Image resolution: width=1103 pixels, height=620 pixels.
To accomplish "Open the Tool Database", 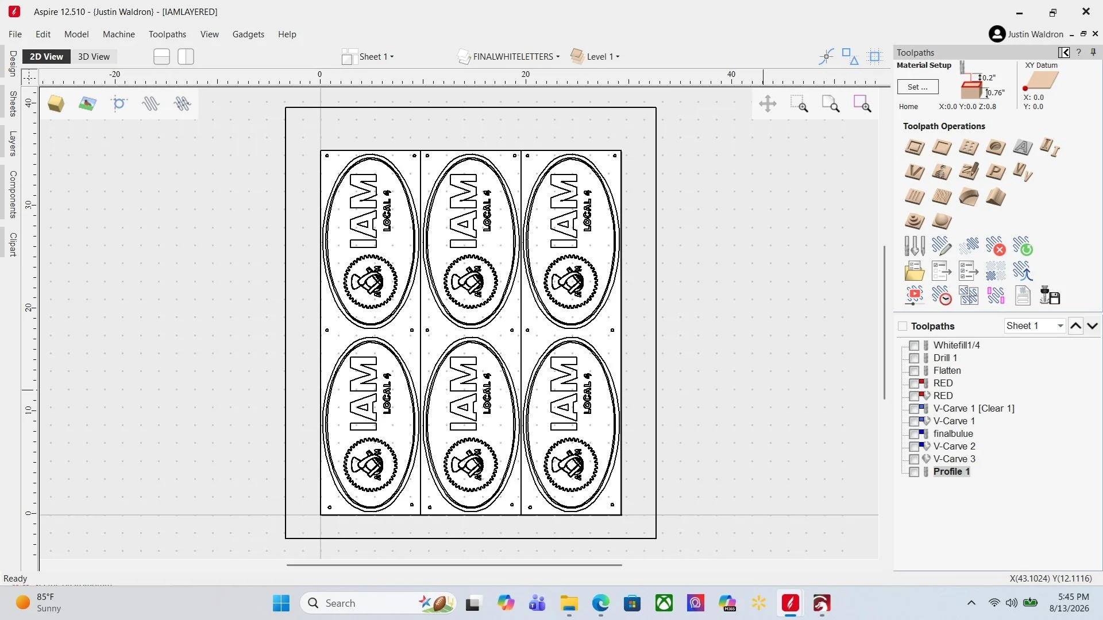I will tap(915, 246).
